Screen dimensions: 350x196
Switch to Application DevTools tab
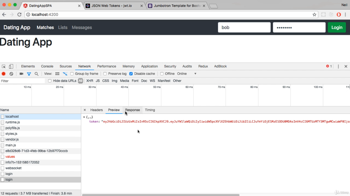[149, 66]
